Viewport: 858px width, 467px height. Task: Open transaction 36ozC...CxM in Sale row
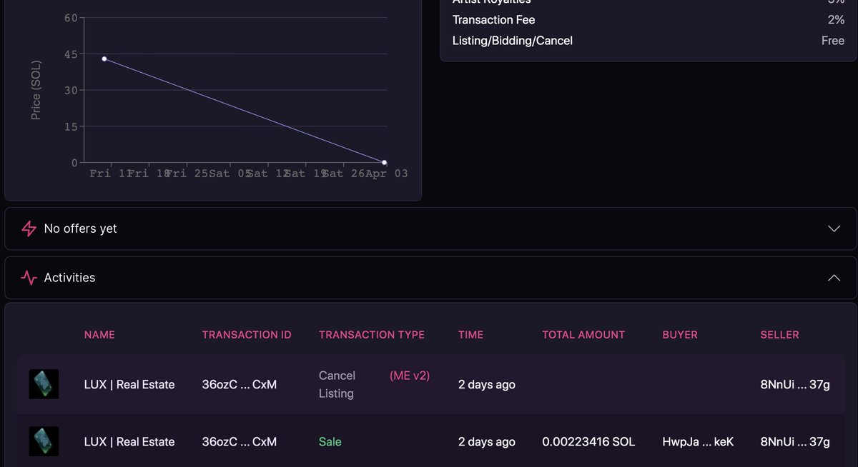pos(240,442)
